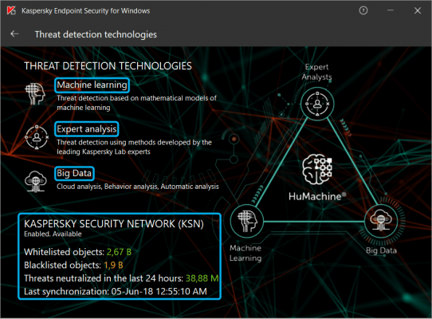Screen dimensions: 432x319
Task: Click the HuMachine brain icon in center
Action: pos(317,169)
